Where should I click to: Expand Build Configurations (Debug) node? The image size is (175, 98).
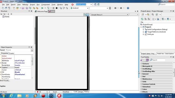coord(143,29)
